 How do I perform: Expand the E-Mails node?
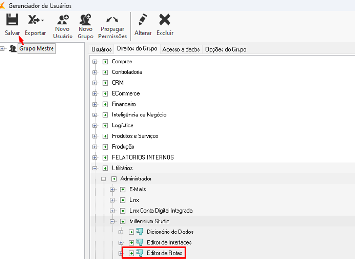point(112,189)
